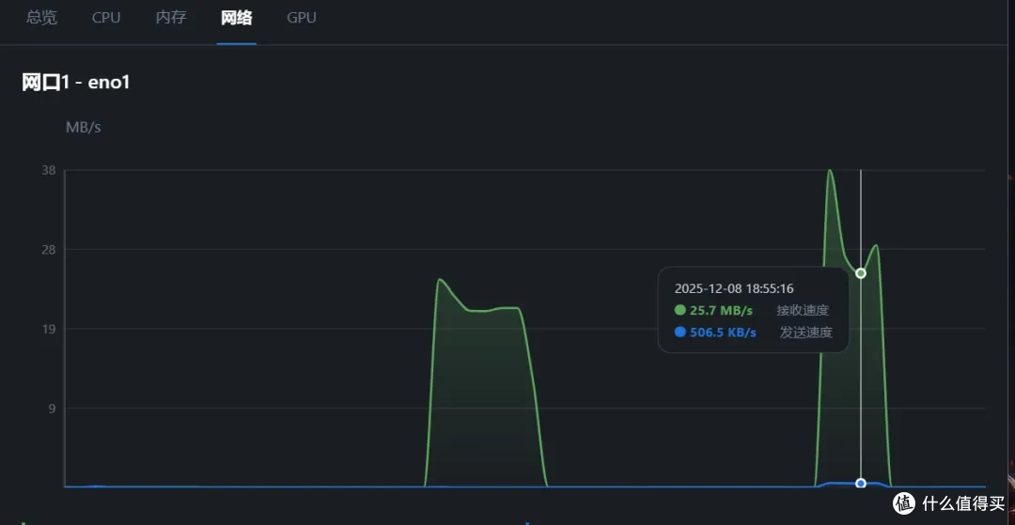Open the GPU tab
Screen dimensions: 1015x525
pos(302,18)
